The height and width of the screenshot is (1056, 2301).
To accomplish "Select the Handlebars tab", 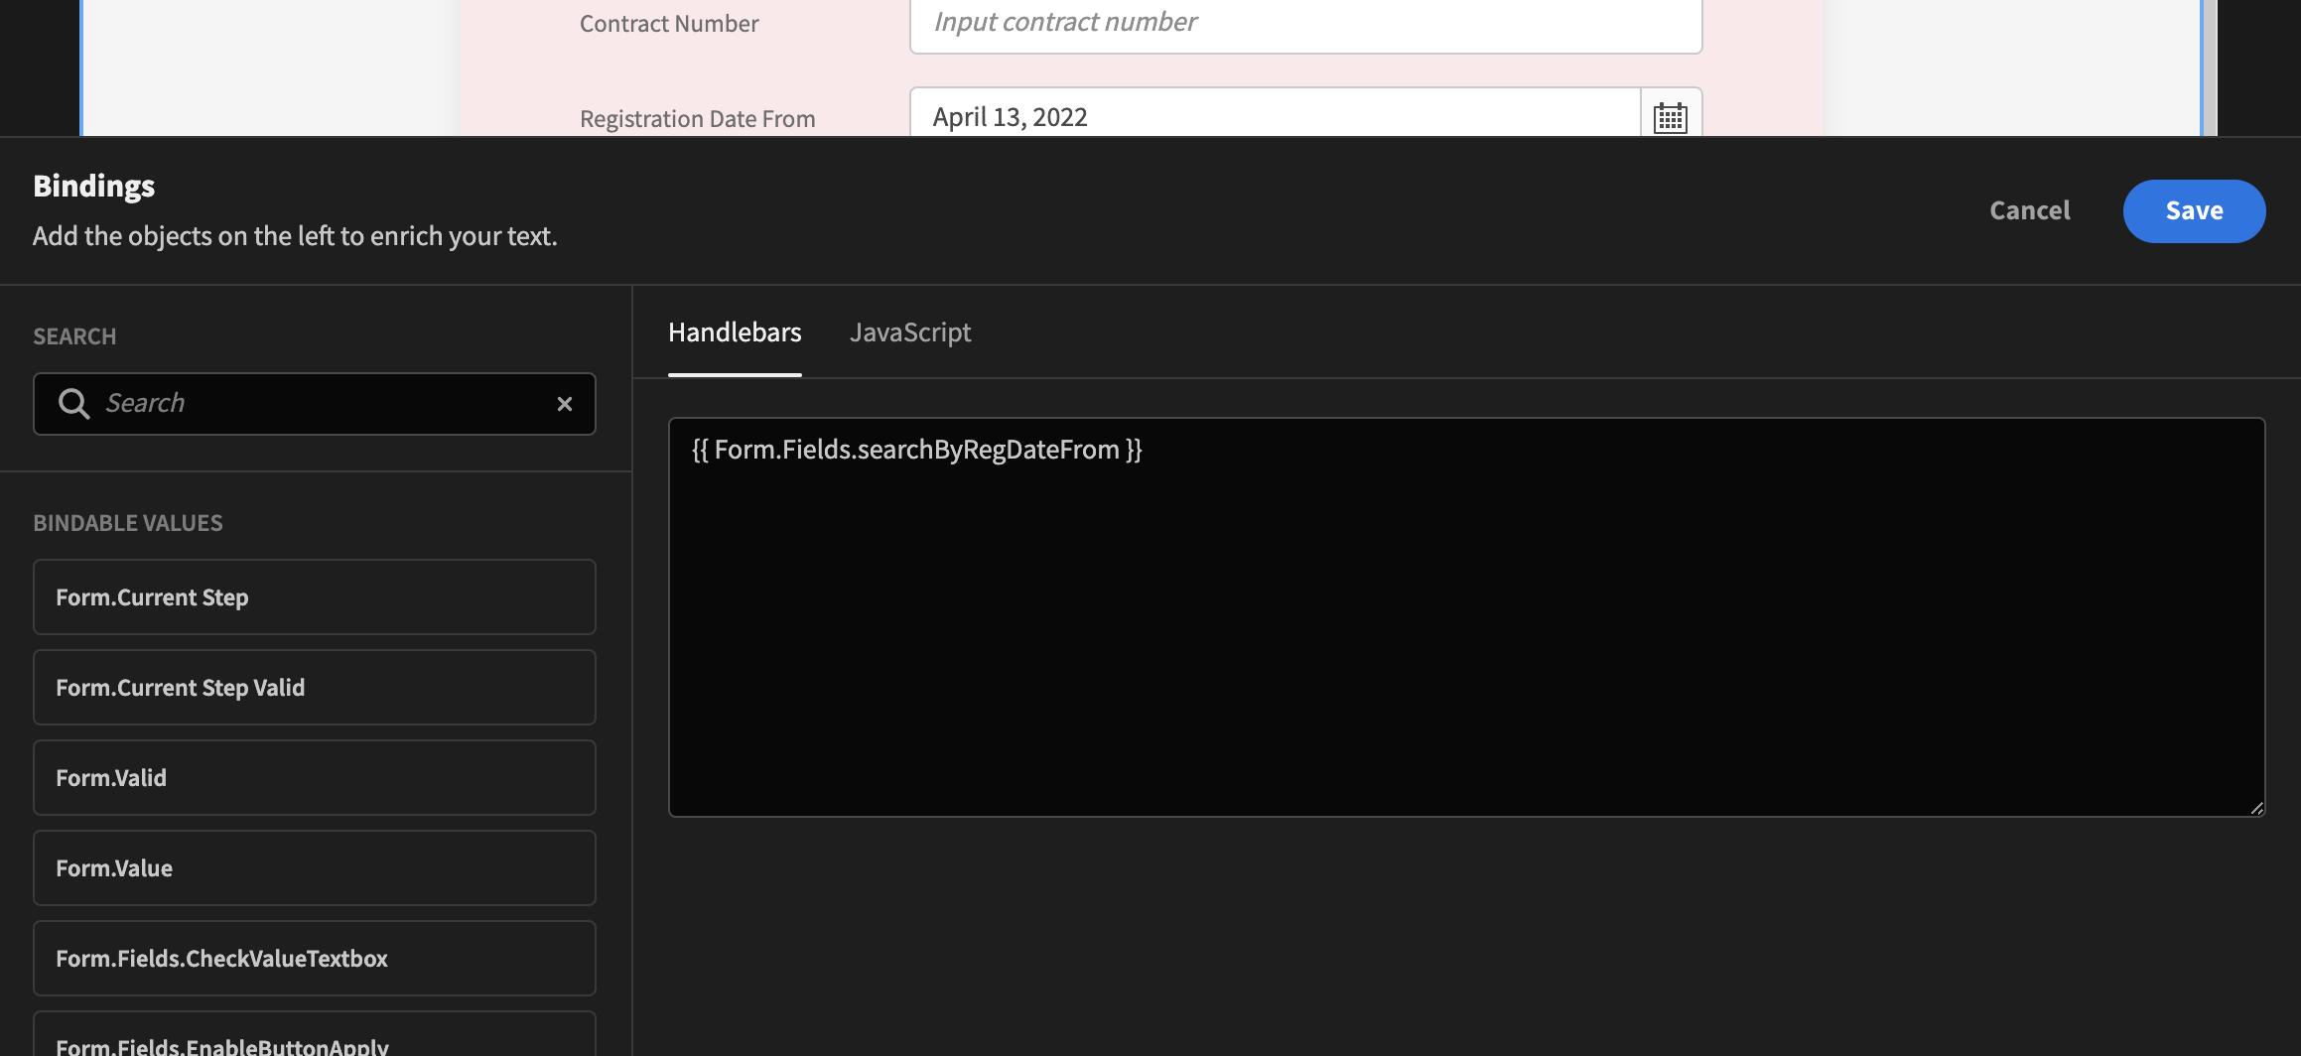I will pyautogui.click(x=735, y=332).
